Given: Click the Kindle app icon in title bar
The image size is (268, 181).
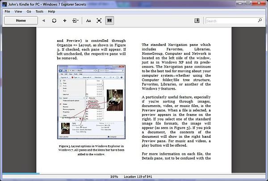Looking at the screenshot, I should click(x=4, y=4).
